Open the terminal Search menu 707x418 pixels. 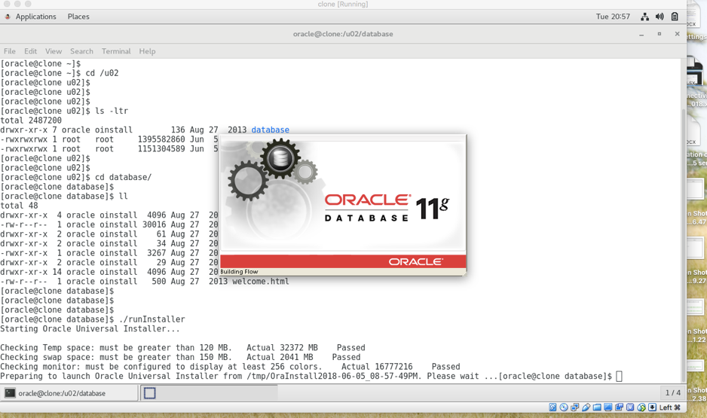(x=81, y=51)
